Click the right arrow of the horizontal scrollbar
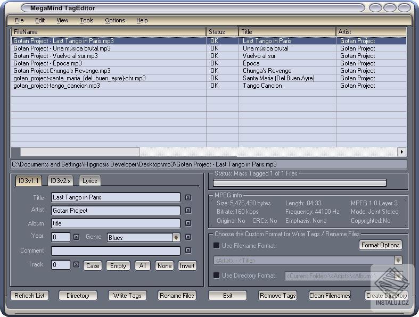419x317 pixels. click(x=401, y=152)
